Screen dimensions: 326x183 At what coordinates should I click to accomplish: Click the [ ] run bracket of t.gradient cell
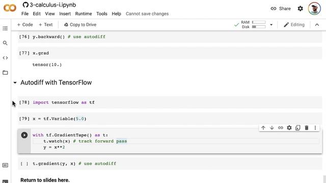point(24,164)
